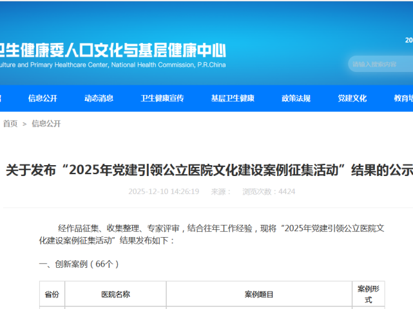This screenshot has height=309, width=413.
Task: Click 信息公开 in the breadcrumb trail
Action: (46, 124)
